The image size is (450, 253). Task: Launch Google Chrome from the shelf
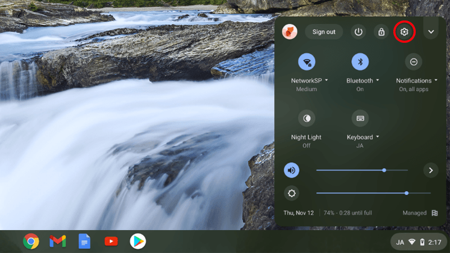point(31,242)
